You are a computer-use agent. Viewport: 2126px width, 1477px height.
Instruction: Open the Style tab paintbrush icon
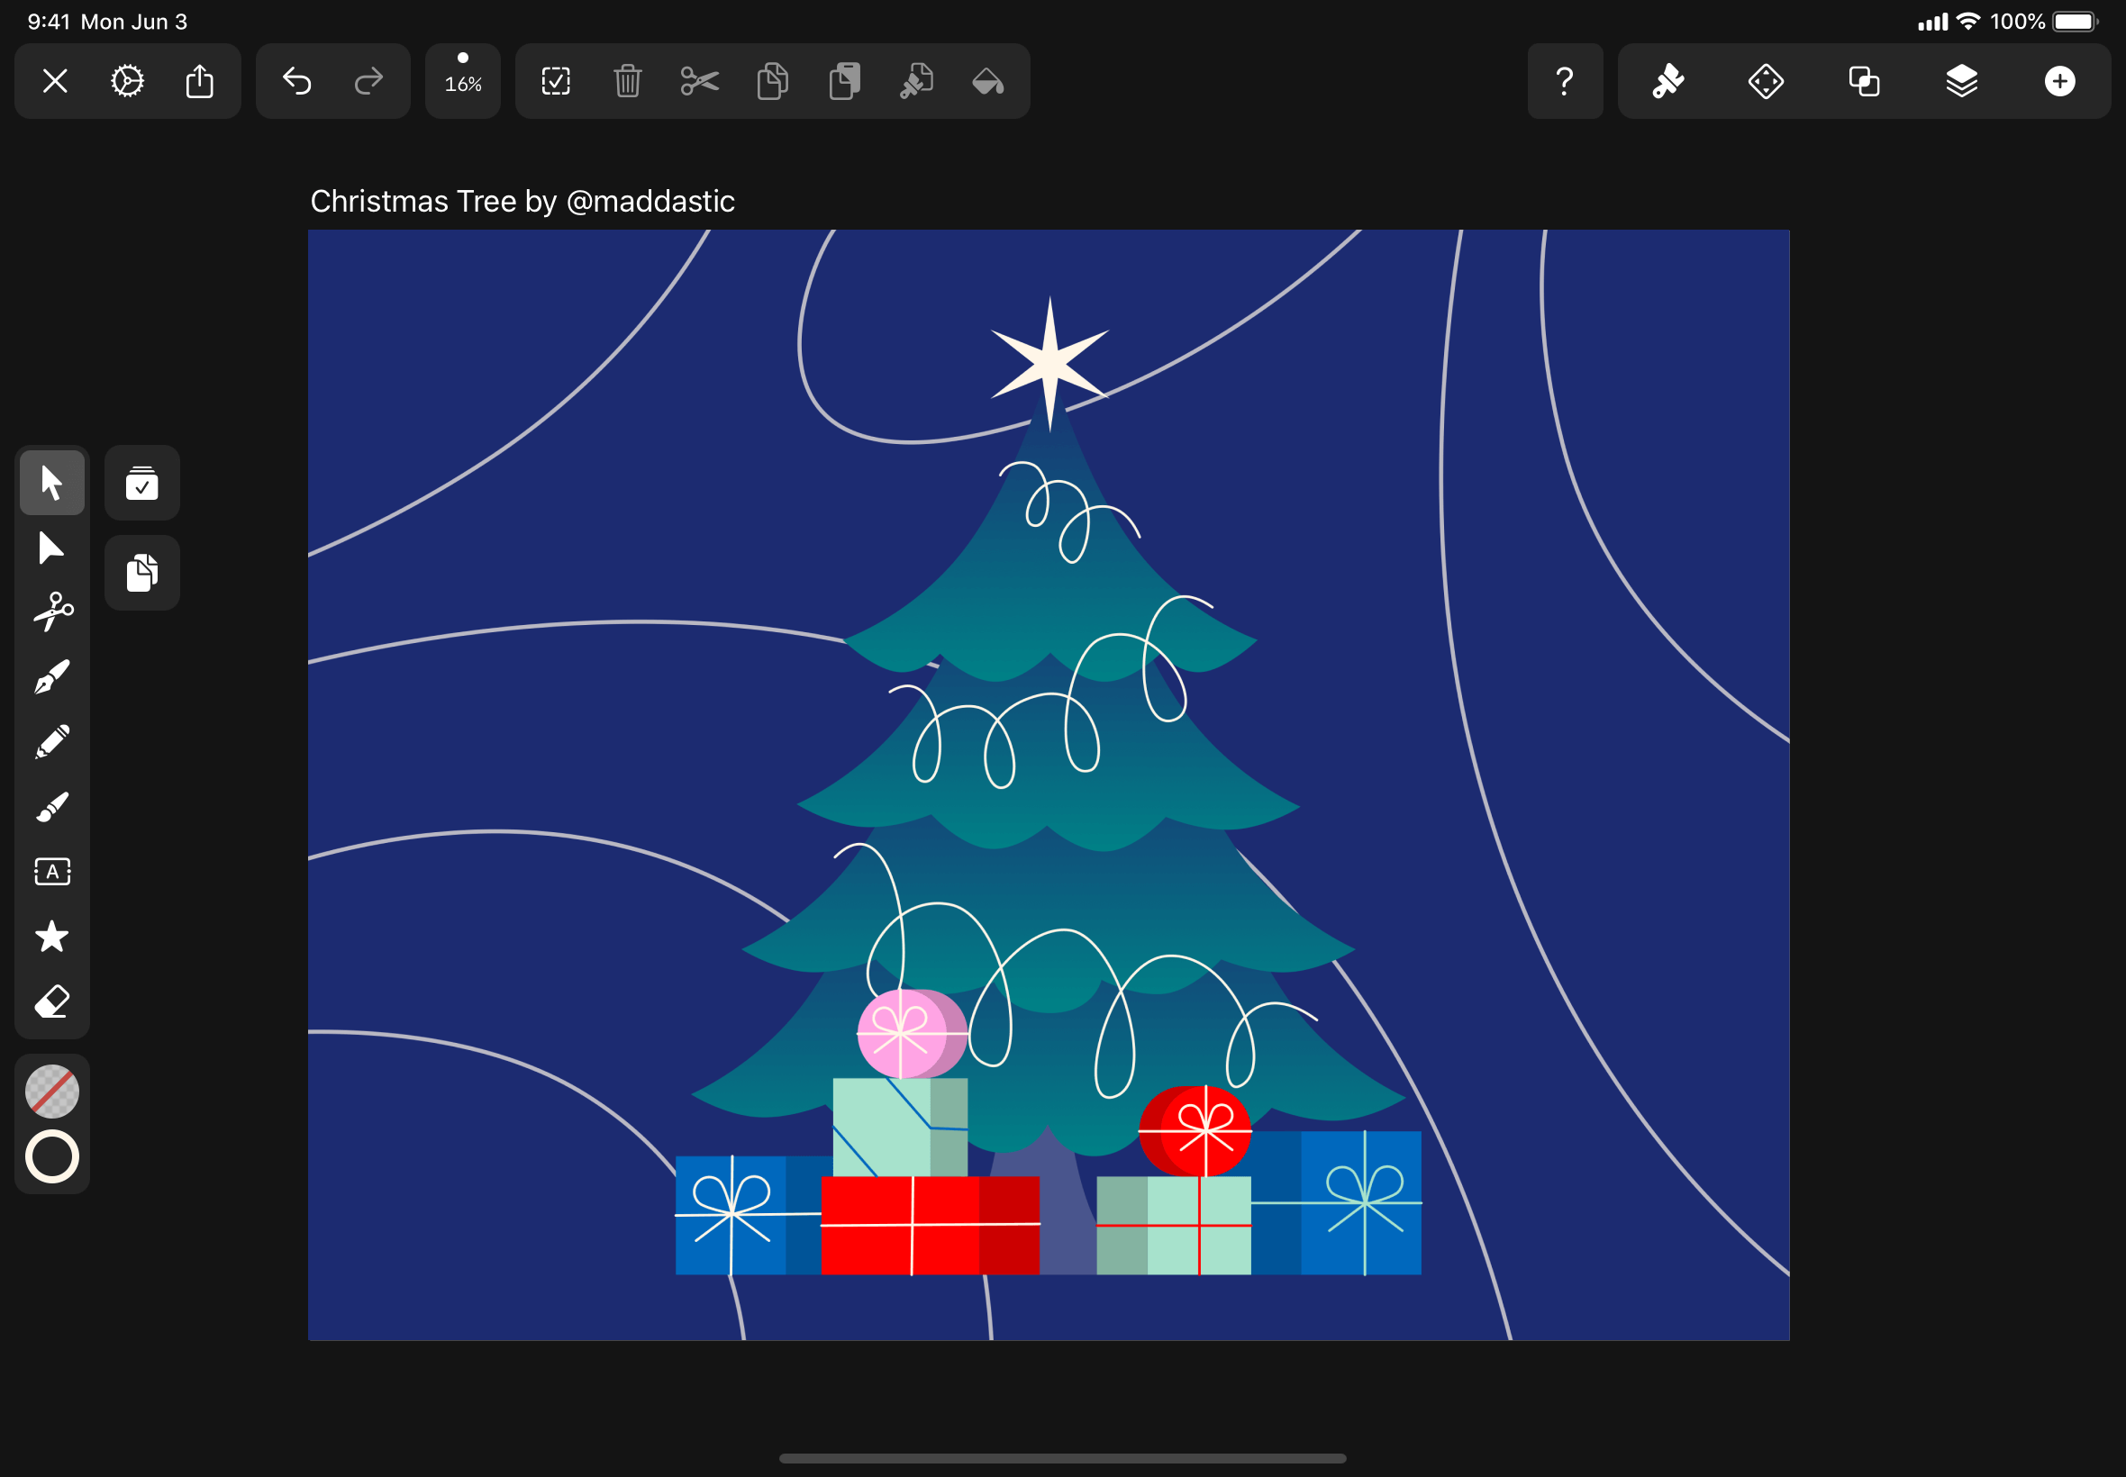point(1667,81)
